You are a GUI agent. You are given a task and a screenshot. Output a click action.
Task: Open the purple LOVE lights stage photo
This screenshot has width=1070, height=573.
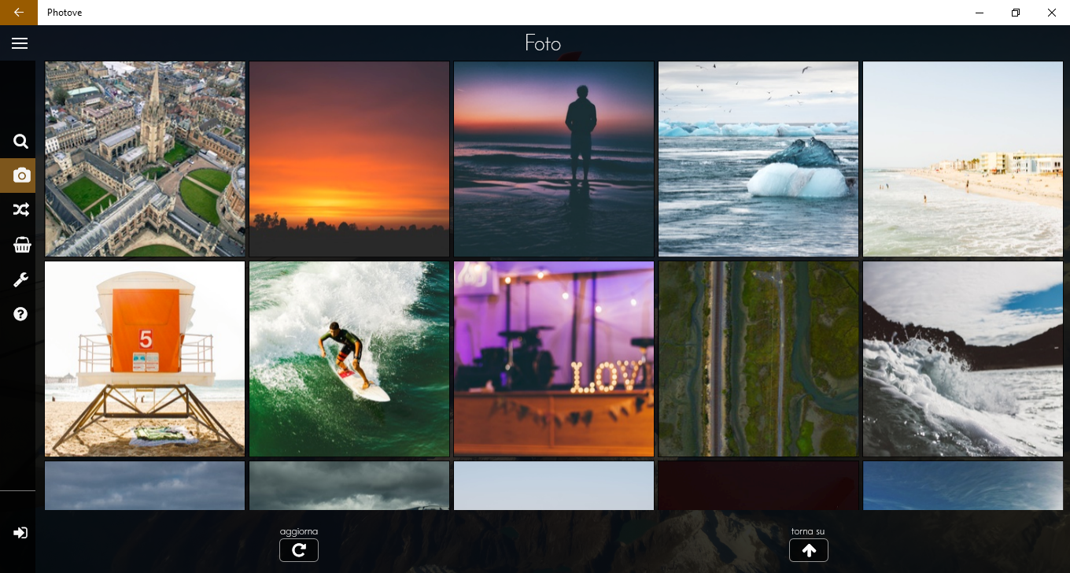point(554,359)
